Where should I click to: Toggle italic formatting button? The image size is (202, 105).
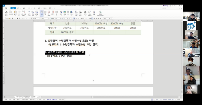pyautogui.click(x=76, y=18)
